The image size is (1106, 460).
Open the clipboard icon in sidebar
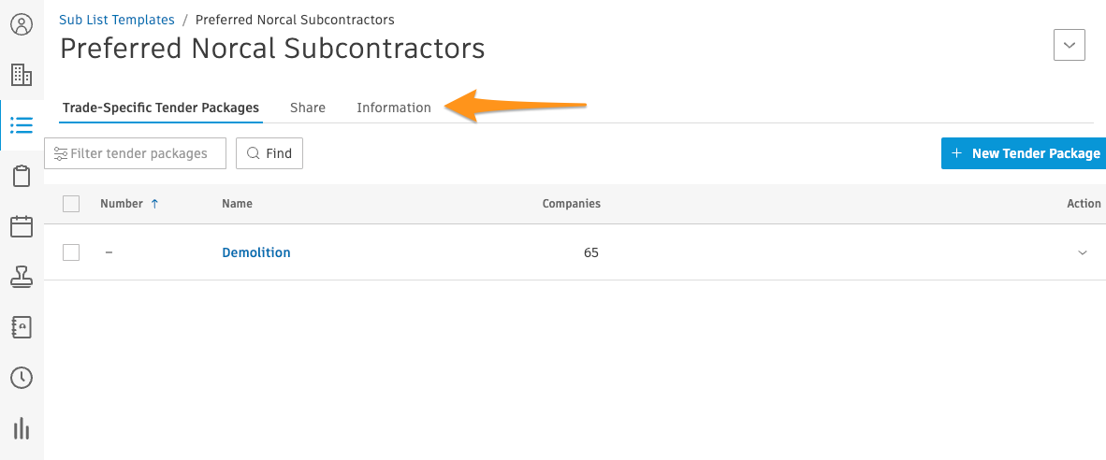click(22, 176)
